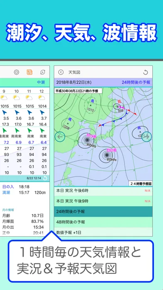
Task: Tap the 24時間後の予報 header link
Action: (136, 82)
